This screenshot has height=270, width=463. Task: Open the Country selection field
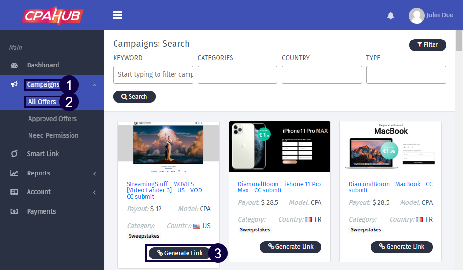point(321,75)
